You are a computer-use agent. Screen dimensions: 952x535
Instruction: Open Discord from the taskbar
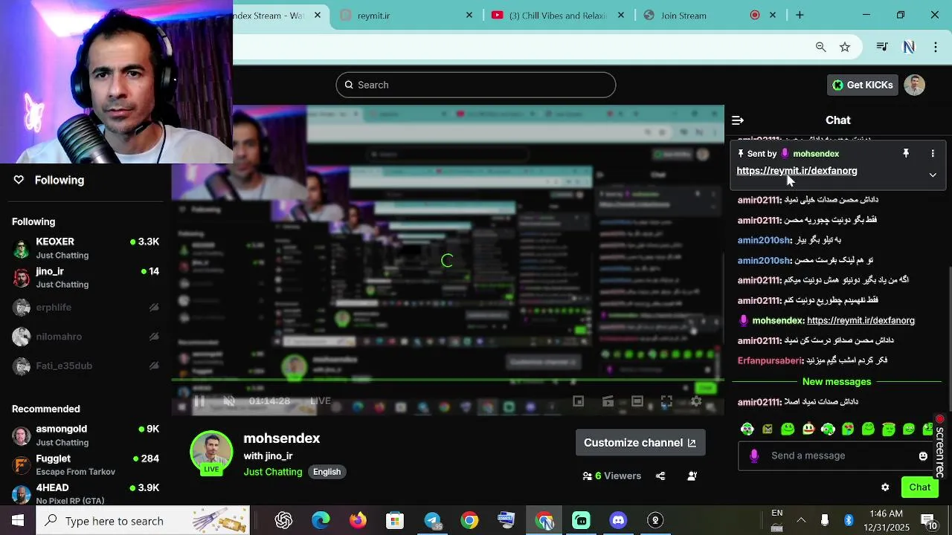tap(618, 521)
